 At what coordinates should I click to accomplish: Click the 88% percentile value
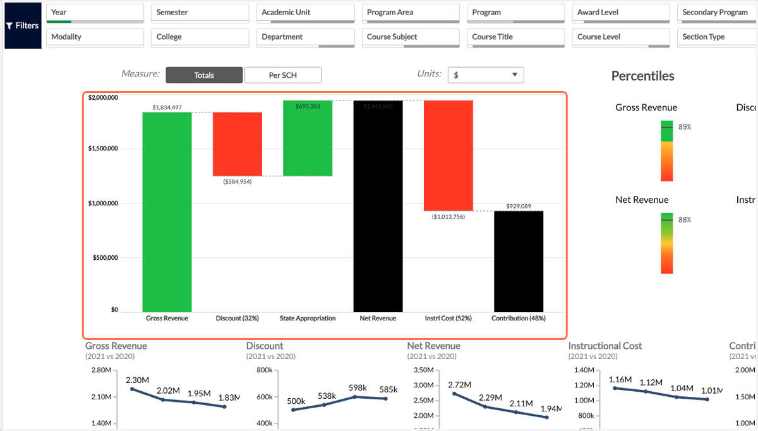coord(685,220)
